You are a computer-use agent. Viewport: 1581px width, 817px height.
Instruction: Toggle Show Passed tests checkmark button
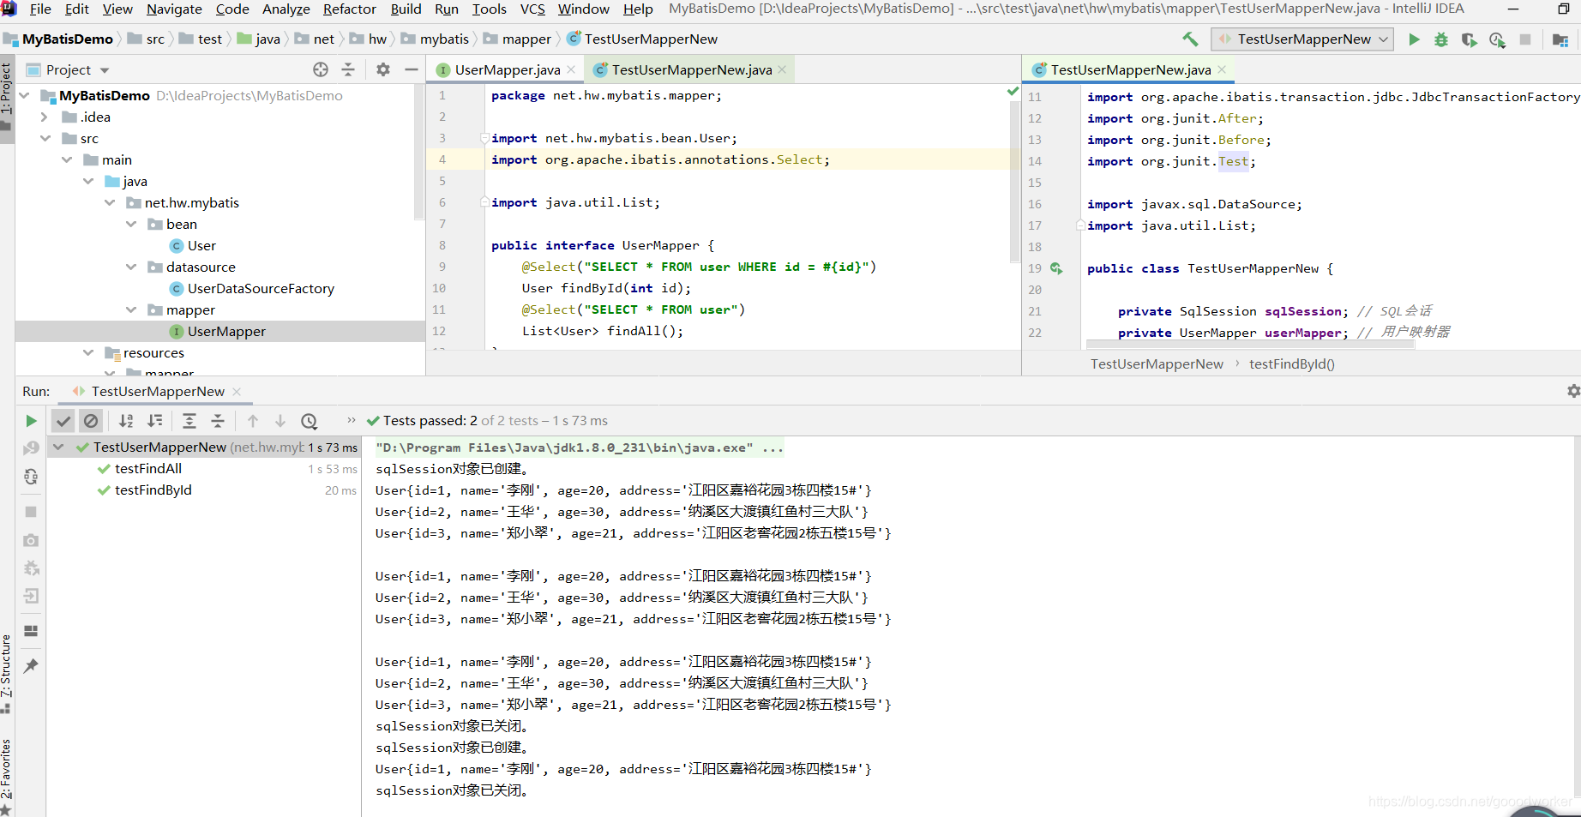pos(63,421)
